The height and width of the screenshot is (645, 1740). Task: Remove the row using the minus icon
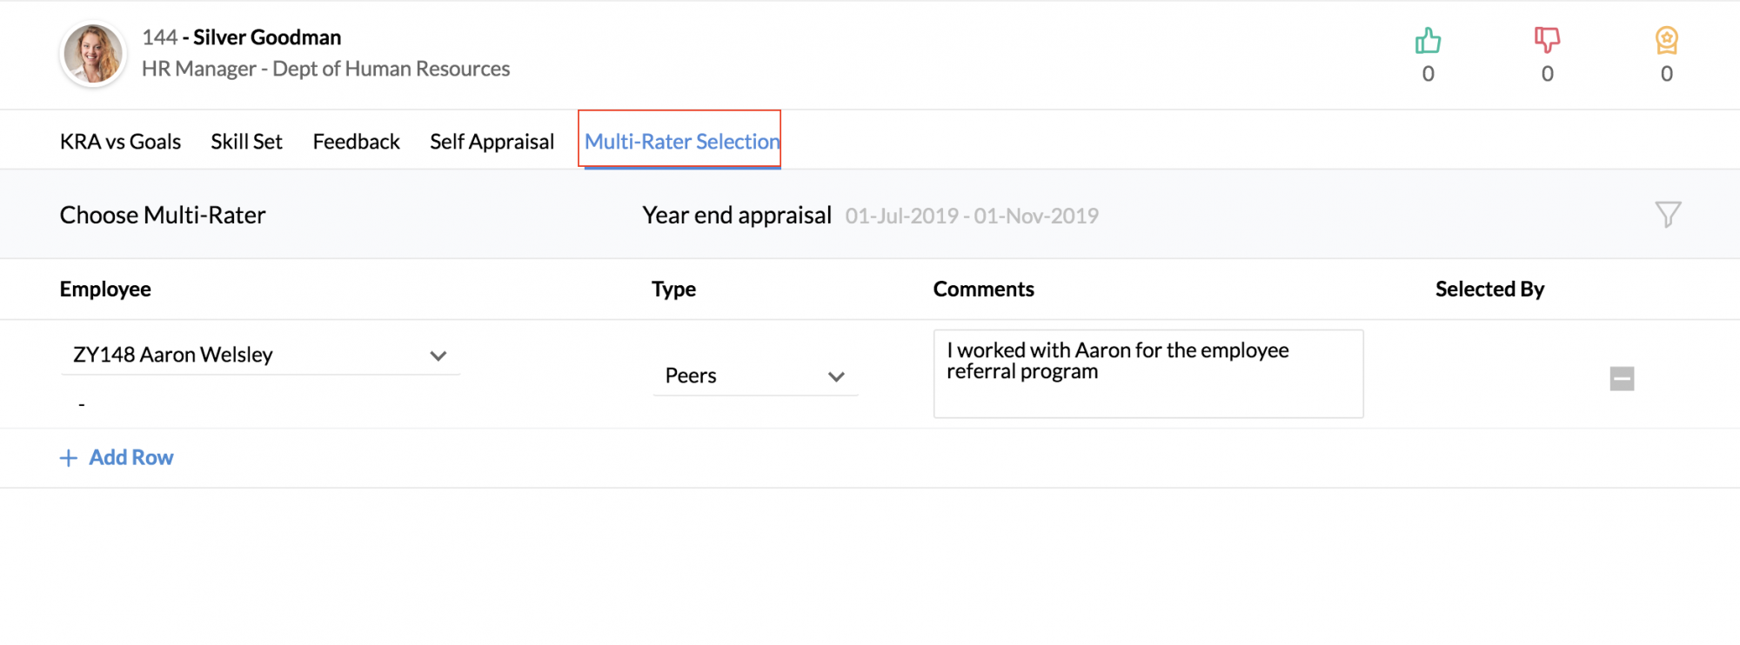point(1622,378)
